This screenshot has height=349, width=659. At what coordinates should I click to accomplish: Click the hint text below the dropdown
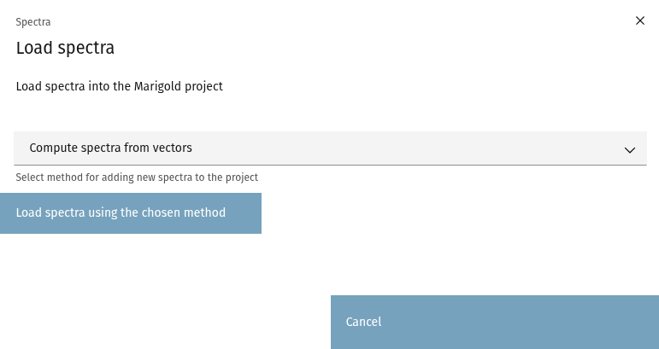pyautogui.click(x=137, y=177)
